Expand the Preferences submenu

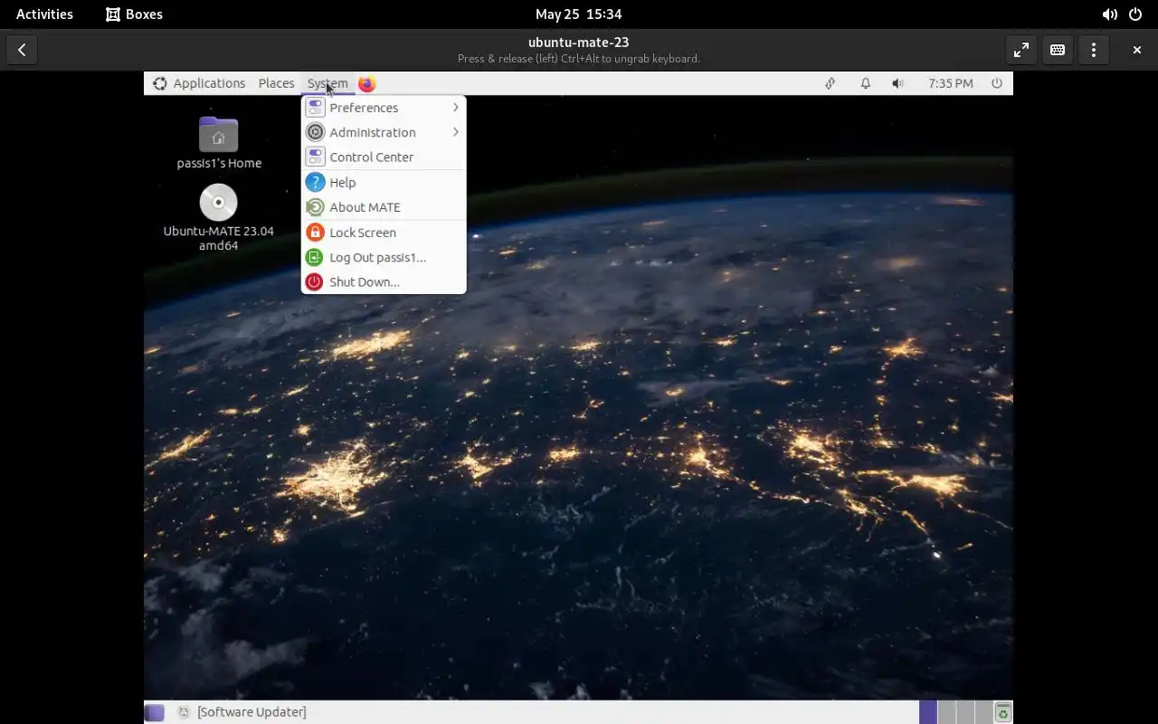tap(384, 108)
